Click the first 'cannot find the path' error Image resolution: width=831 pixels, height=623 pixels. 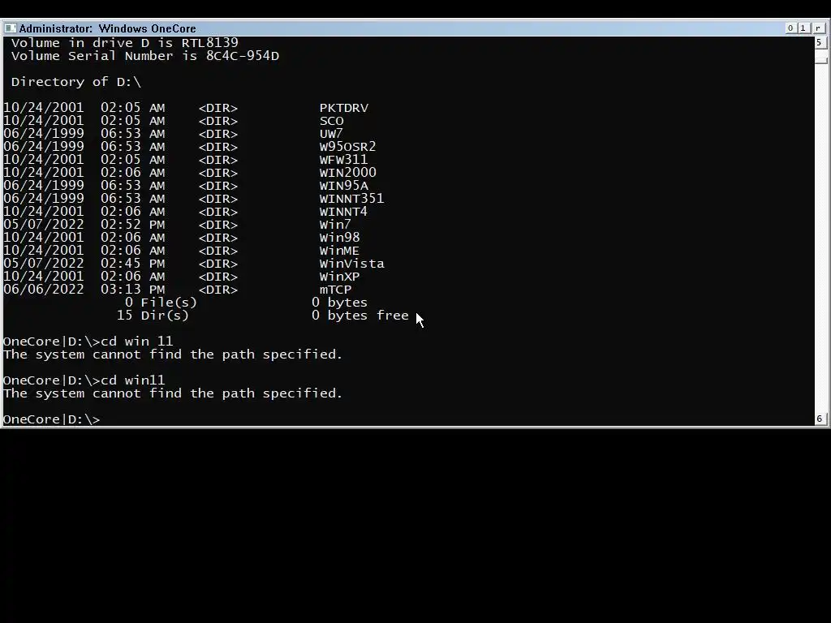point(173,354)
